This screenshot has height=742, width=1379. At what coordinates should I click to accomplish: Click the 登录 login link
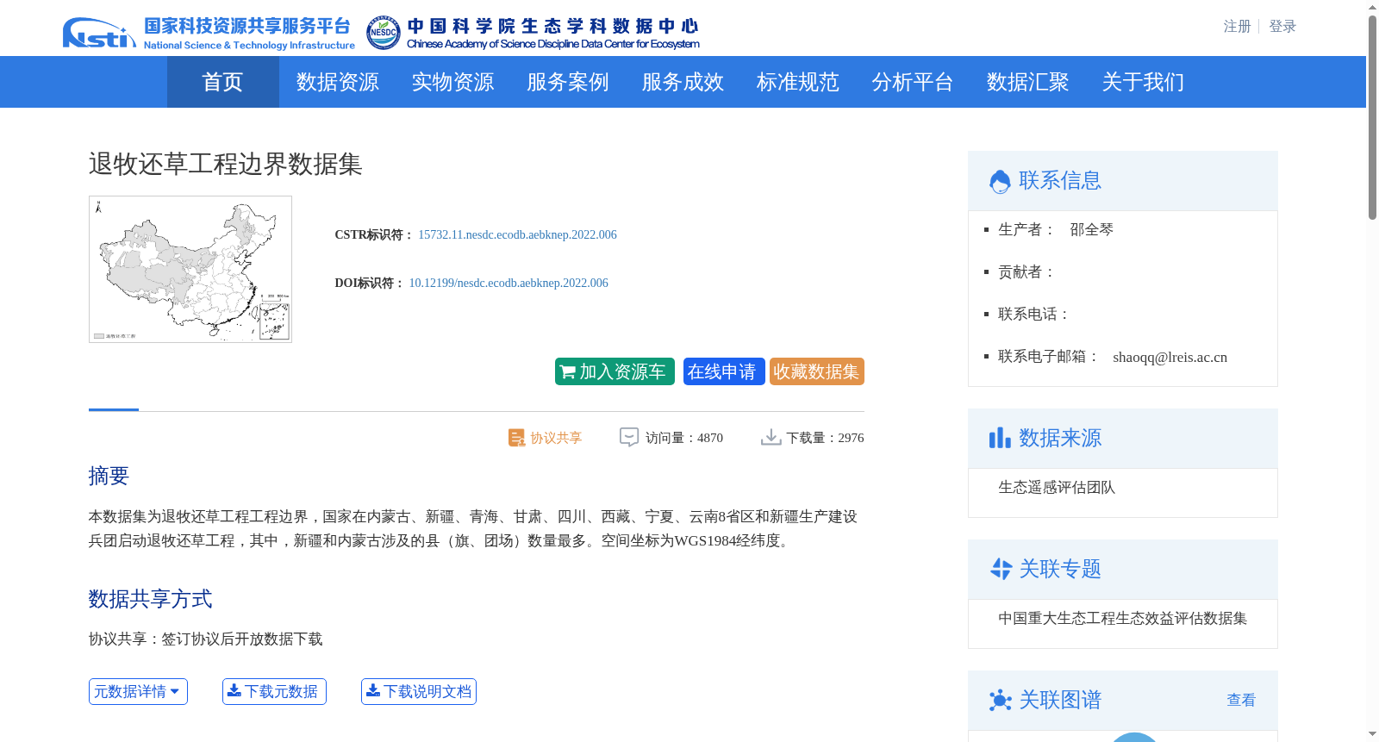pos(1282,27)
